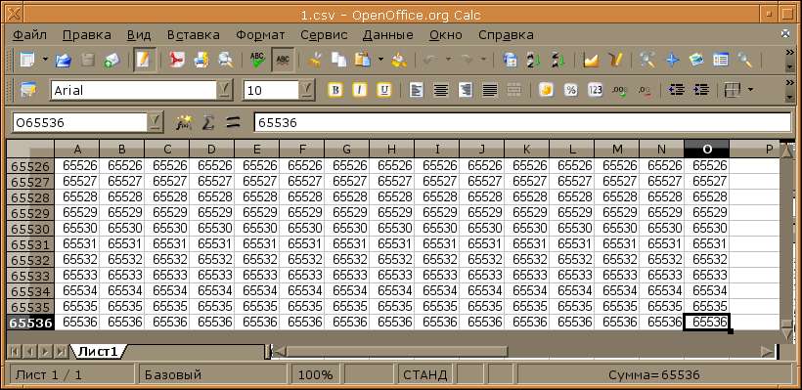
Task: Toggle AutoSpellcheck ABC button
Action: [x=282, y=61]
